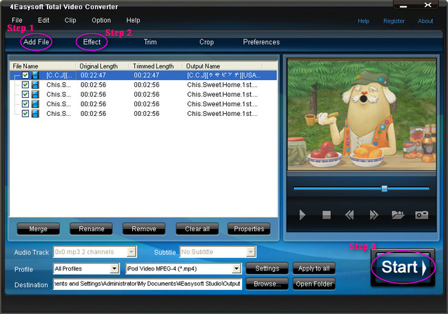Toggle the checkbox for the [C.C.J] file
Image resolution: width=448 pixels, height=314 pixels.
point(26,75)
